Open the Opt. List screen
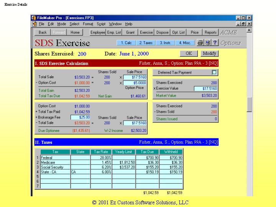Viewport: 276px width, 207px height. click(178, 32)
